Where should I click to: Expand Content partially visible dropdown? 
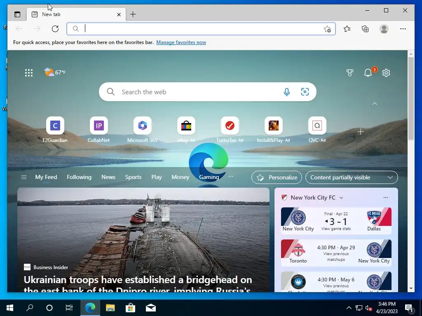[x=352, y=177]
